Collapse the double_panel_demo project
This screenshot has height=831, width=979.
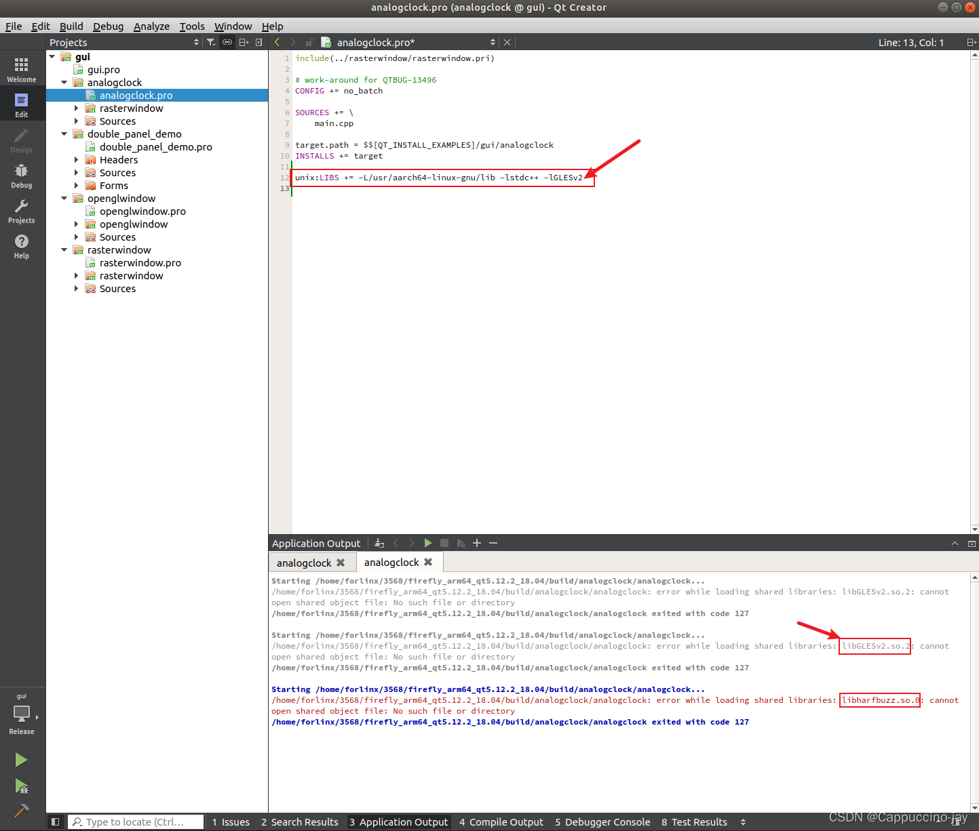tap(64, 134)
